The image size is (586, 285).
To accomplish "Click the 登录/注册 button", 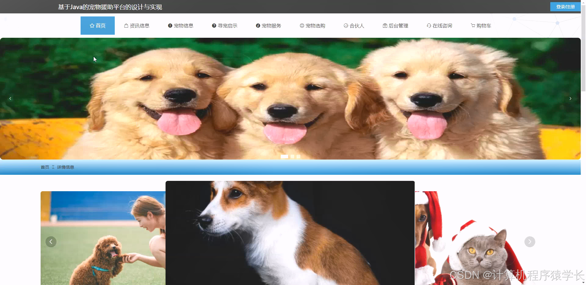I will [x=565, y=6].
